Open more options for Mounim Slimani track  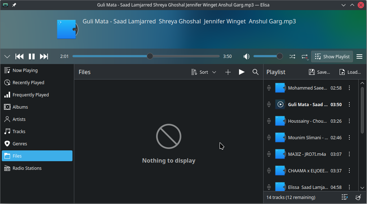tap(349, 138)
